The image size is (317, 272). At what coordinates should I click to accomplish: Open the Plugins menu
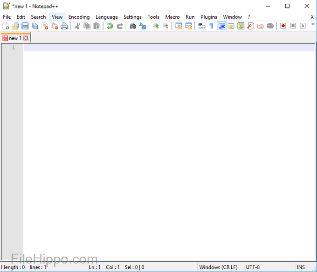coord(208,17)
